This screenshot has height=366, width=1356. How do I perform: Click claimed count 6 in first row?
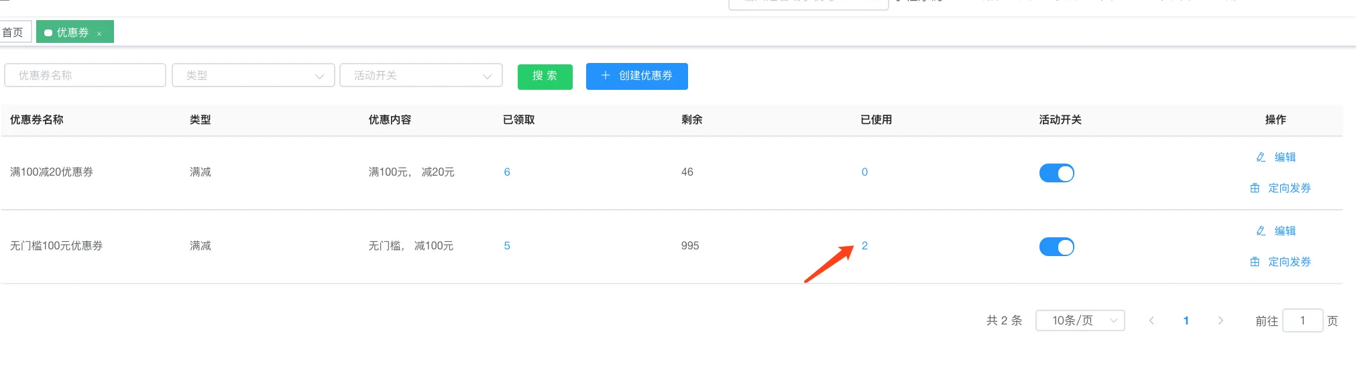pyautogui.click(x=507, y=172)
